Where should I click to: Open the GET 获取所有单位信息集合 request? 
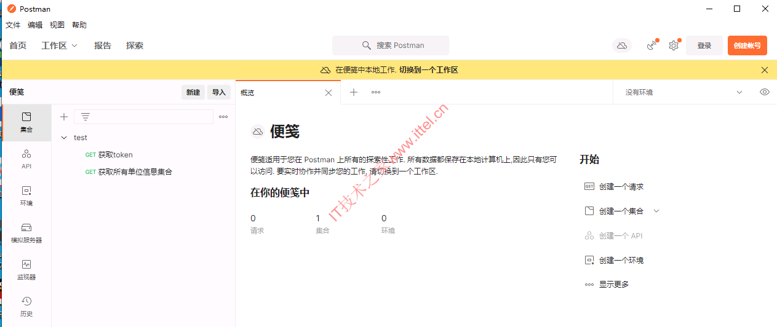pos(143,172)
